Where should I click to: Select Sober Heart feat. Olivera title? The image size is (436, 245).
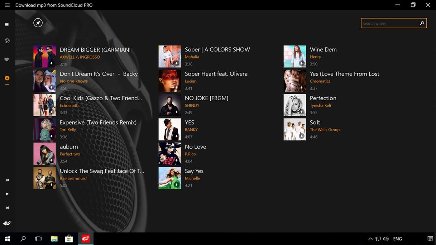216,74
